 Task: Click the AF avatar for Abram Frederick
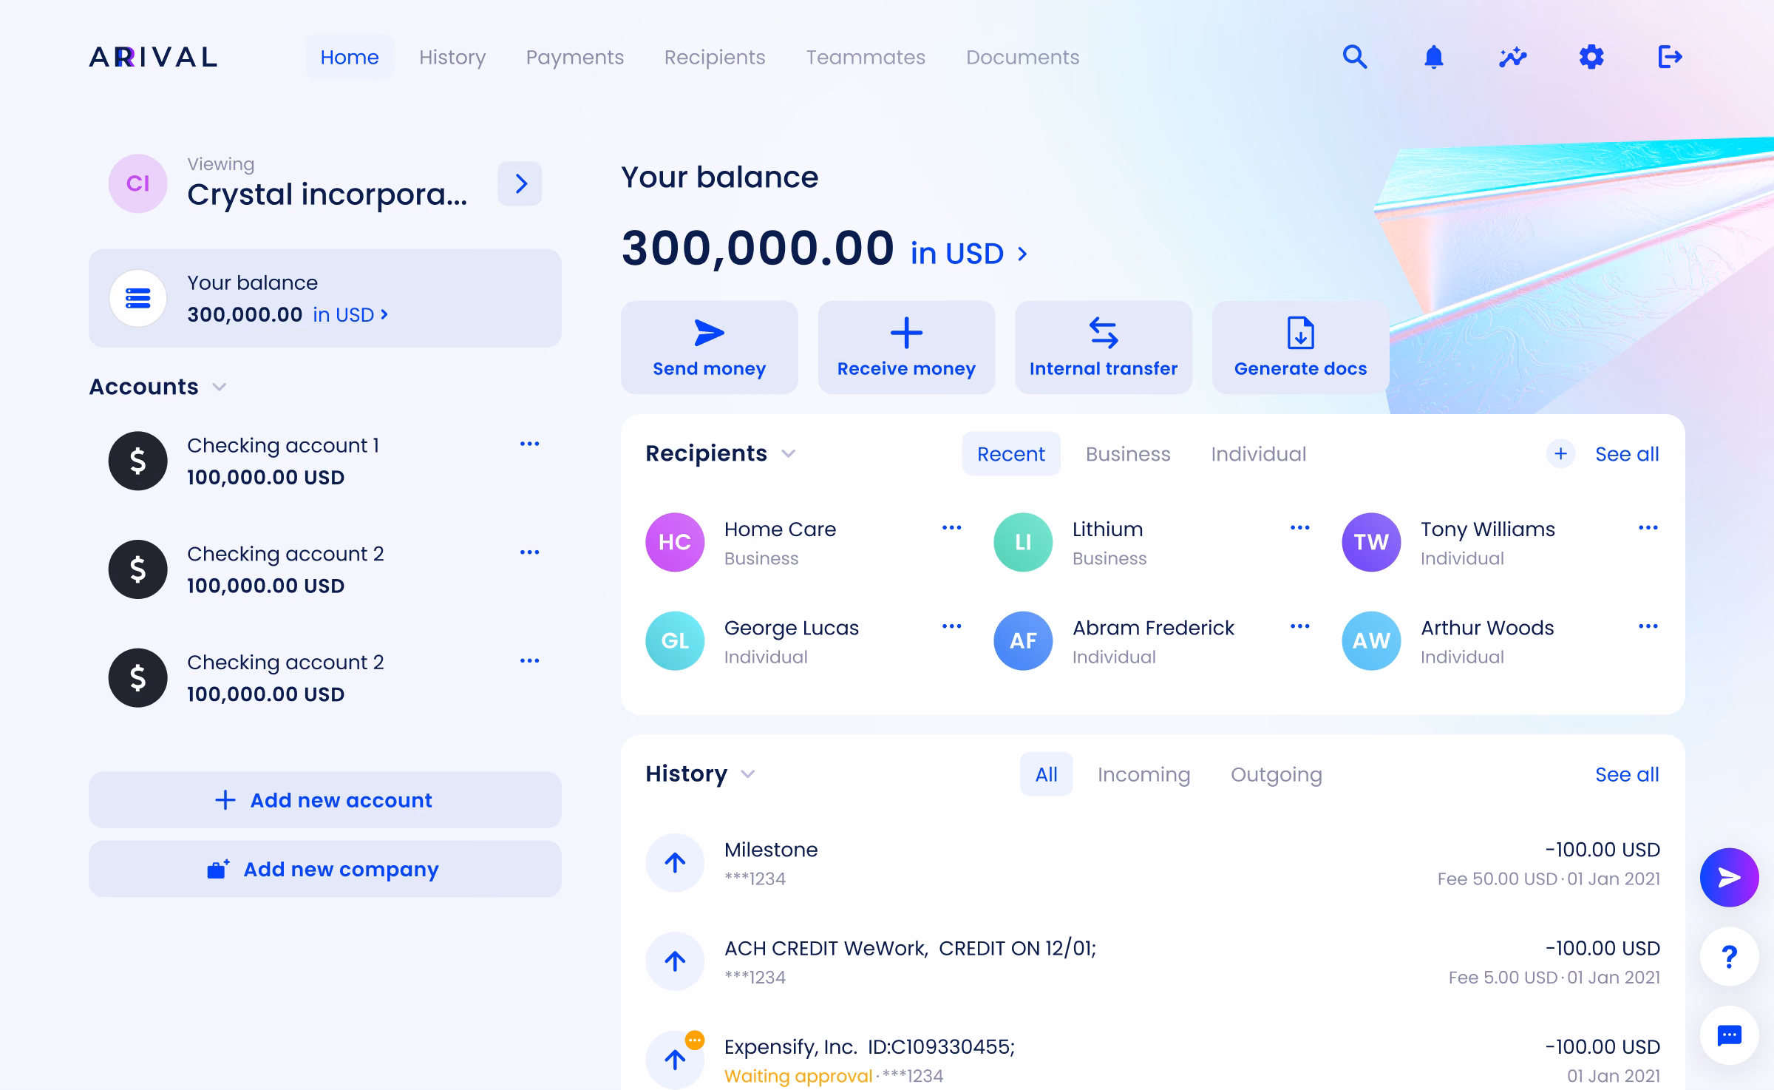pos(1023,640)
